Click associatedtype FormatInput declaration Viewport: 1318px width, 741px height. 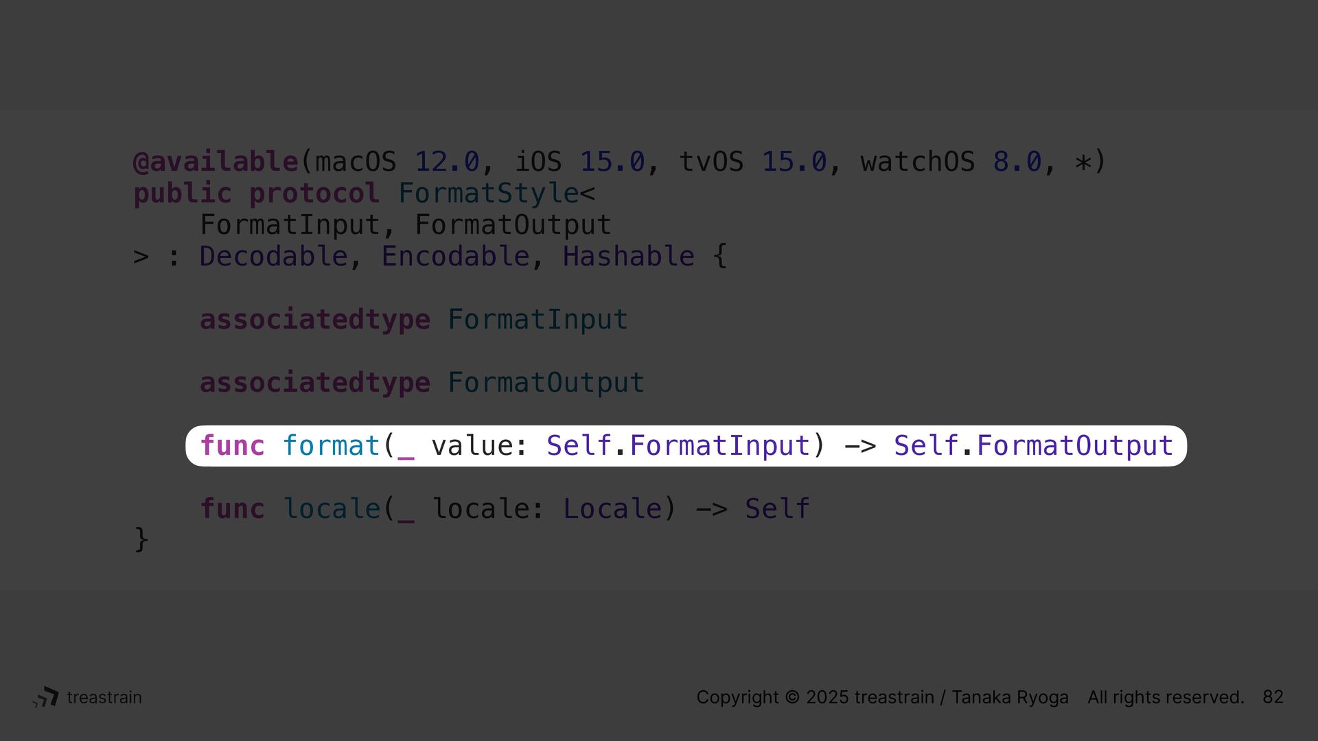414,320
